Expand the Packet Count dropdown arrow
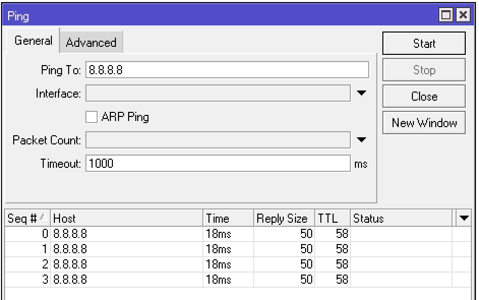Screen dimensions: 479x300 point(362,140)
